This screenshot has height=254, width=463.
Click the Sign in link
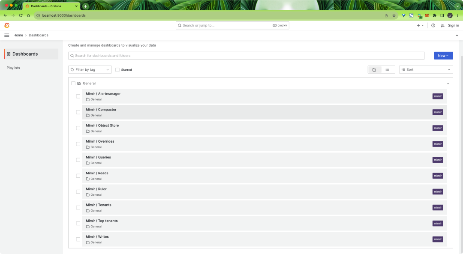click(453, 25)
